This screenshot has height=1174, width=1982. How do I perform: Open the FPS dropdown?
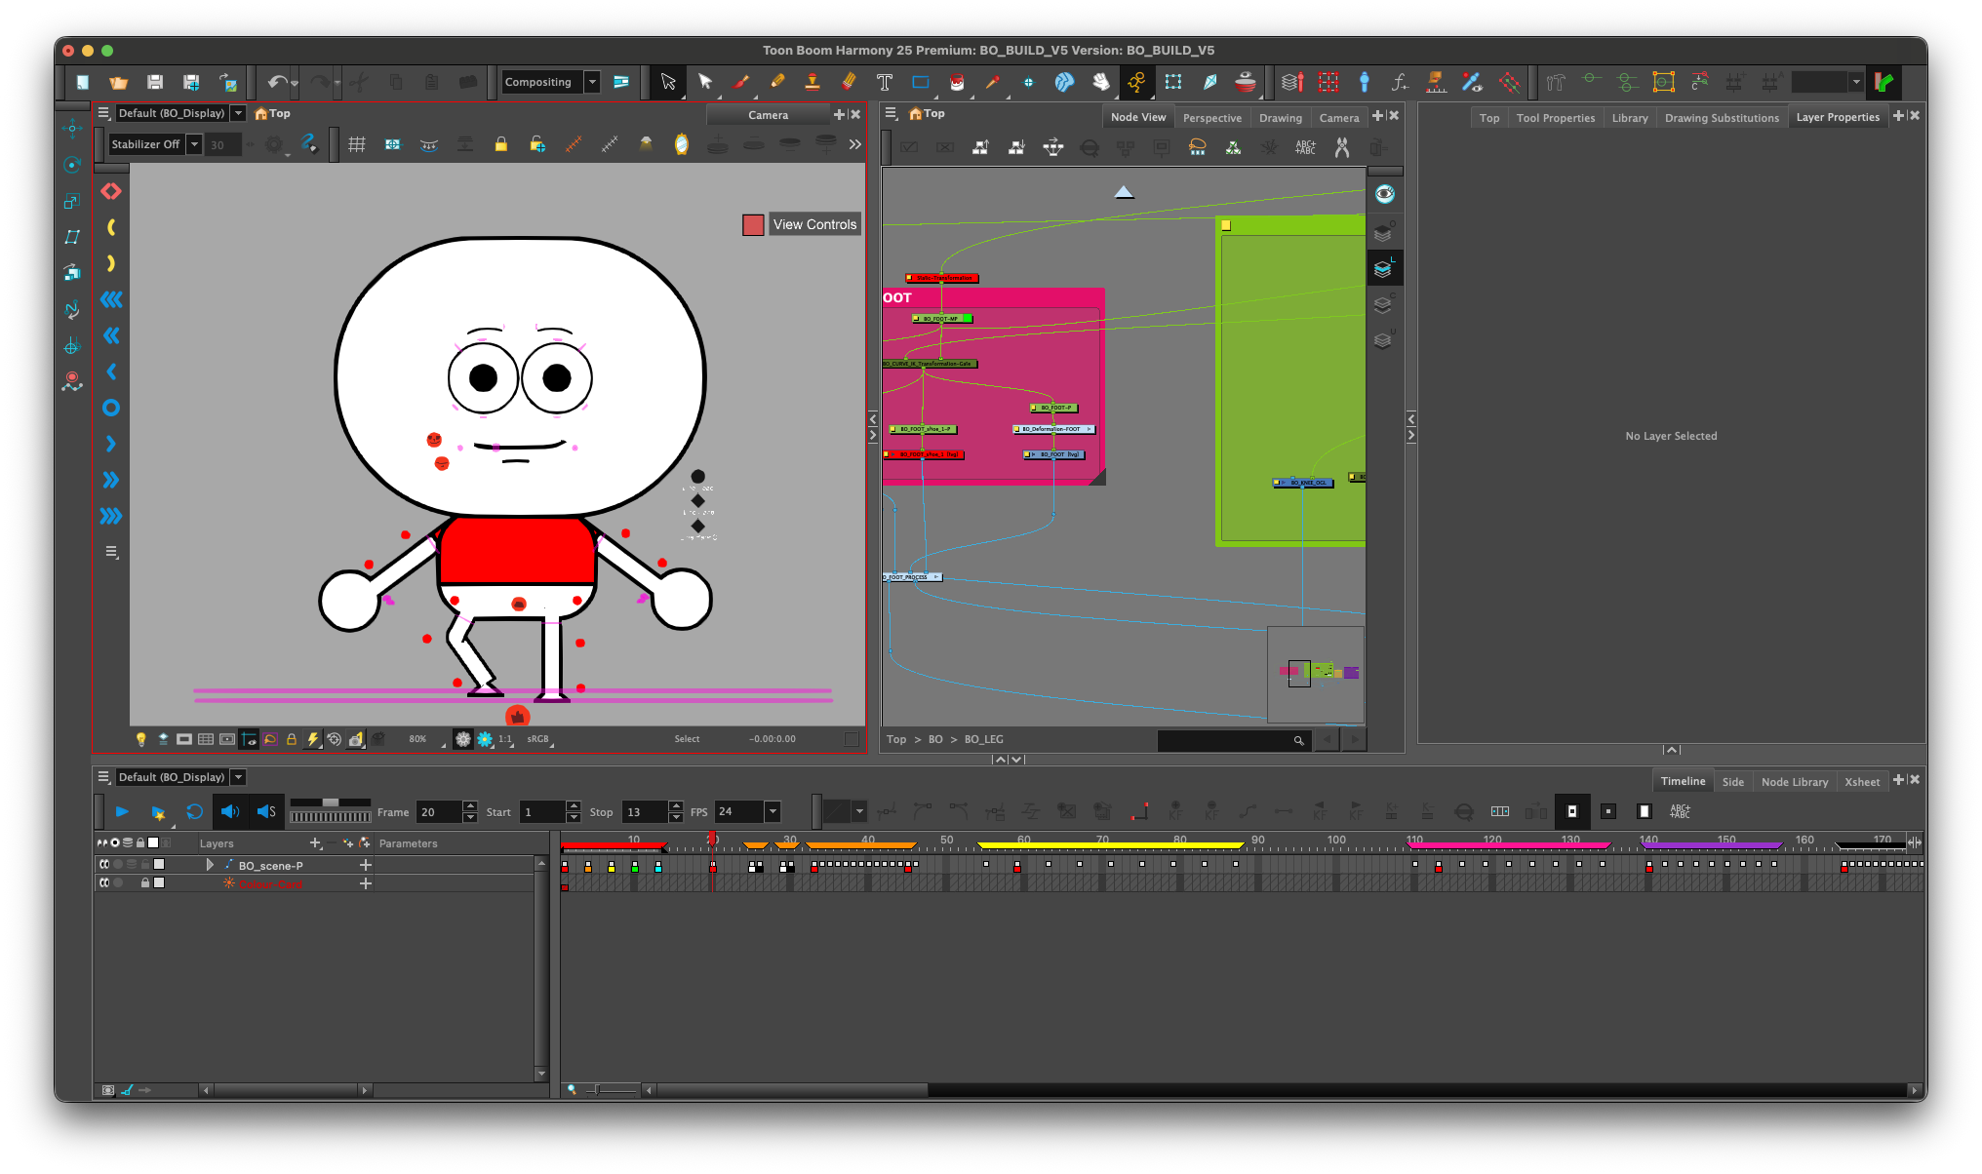click(x=773, y=811)
